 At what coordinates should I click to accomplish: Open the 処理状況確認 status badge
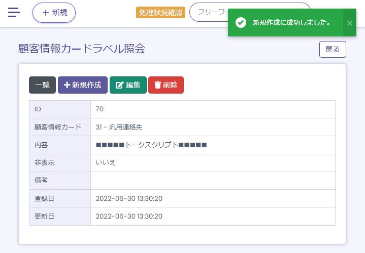pyautogui.click(x=159, y=13)
